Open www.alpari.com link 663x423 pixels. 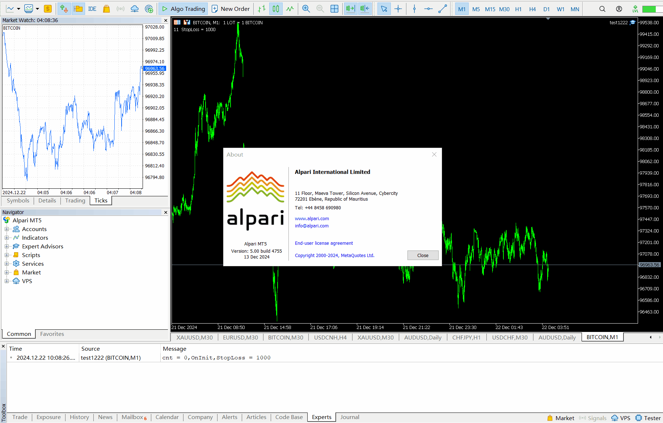click(312, 219)
